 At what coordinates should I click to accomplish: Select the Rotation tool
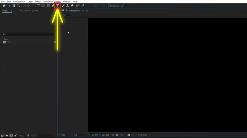tap(39, 6)
